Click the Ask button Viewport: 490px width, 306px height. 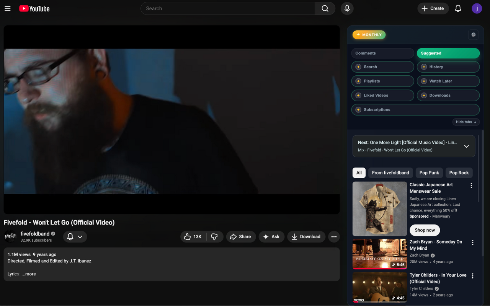[271, 237]
